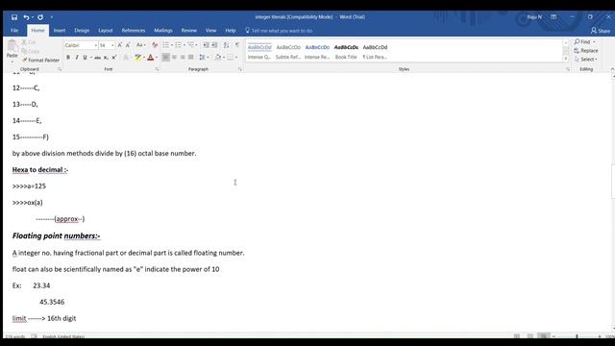Apply the red font color

(x=151, y=58)
